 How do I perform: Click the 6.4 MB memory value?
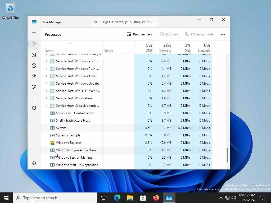(x=166, y=84)
